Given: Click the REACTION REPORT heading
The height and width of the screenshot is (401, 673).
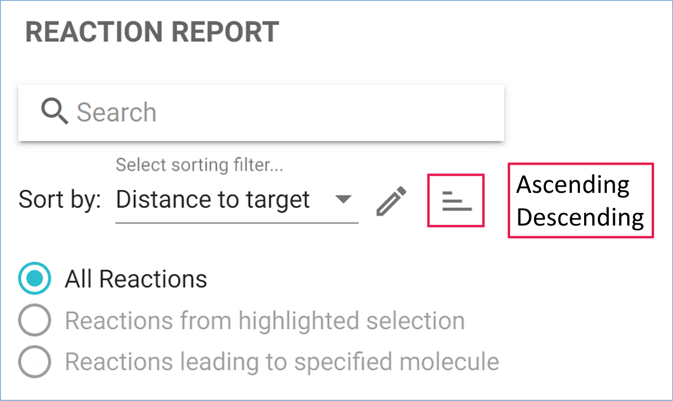Looking at the screenshot, I should (152, 32).
